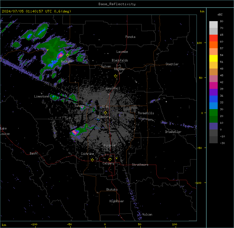Click the km unit label at bottom left

tap(4, 225)
